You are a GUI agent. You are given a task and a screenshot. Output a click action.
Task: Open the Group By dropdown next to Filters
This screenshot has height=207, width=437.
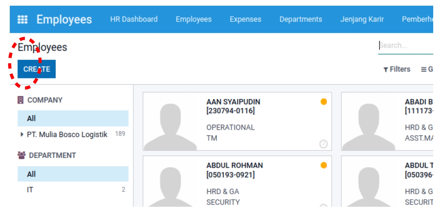tap(427, 69)
